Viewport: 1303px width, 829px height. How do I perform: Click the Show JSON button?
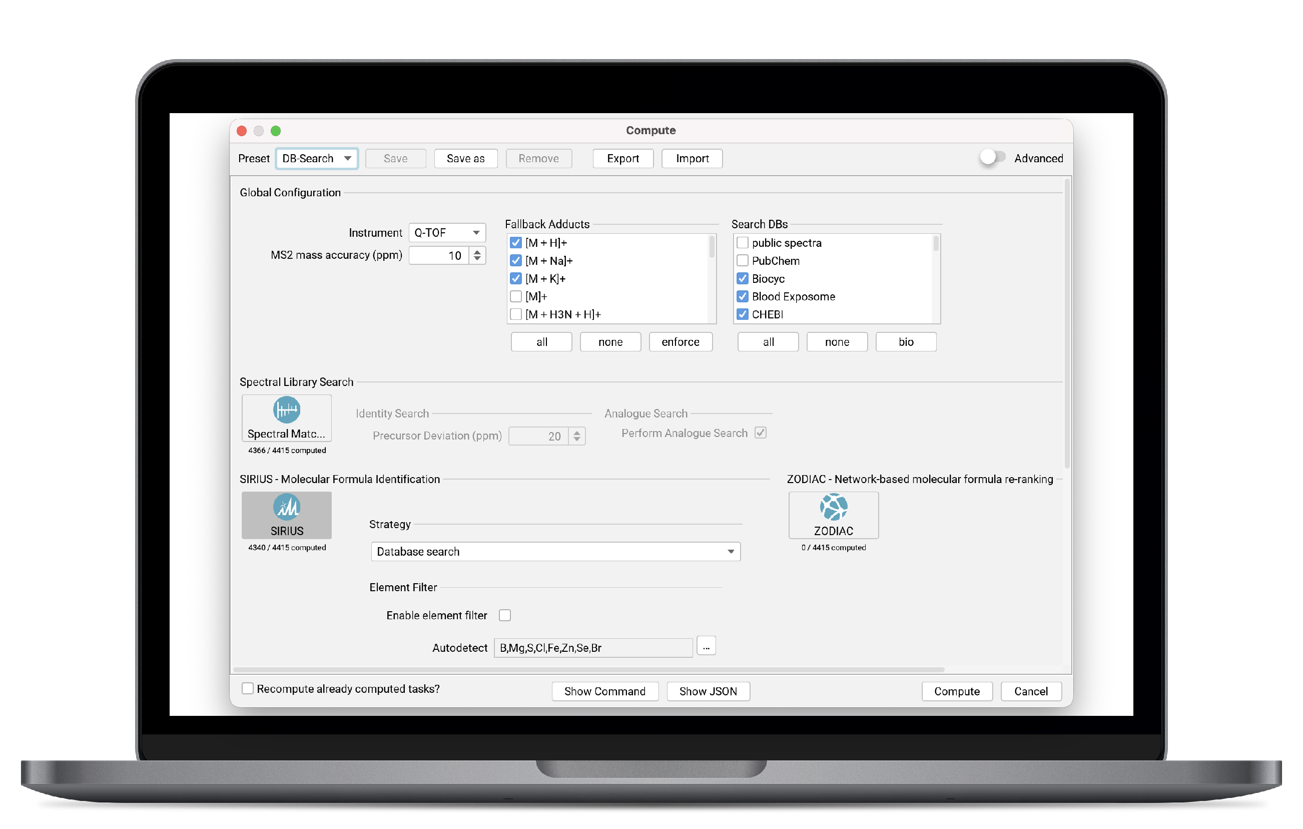(x=709, y=691)
